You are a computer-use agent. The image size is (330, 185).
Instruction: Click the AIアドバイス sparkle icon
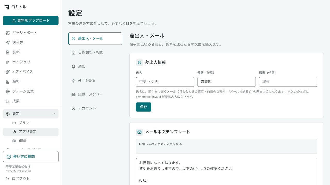pos(8,72)
